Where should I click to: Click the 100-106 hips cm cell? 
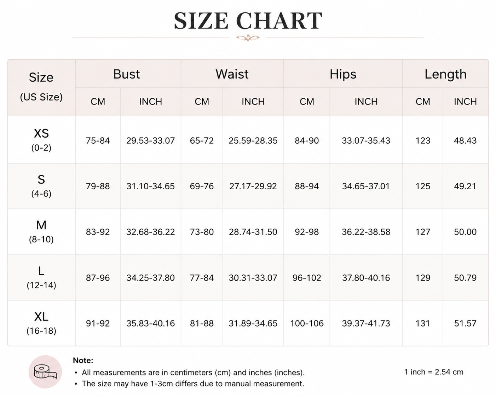point(307,323)
